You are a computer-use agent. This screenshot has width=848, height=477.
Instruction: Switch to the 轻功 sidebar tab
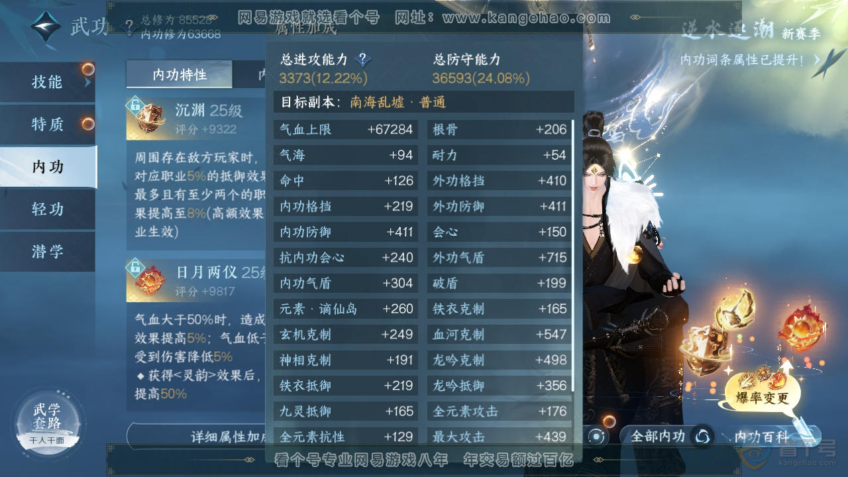(x=48, y=209)
